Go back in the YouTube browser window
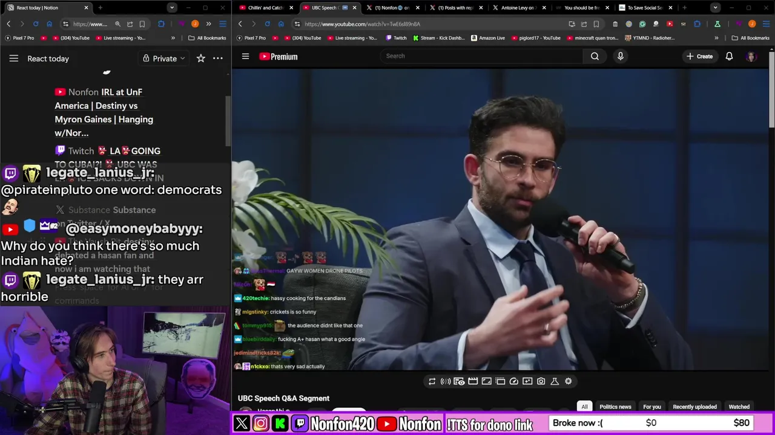775x435 pixels. (x=240, y=24)
